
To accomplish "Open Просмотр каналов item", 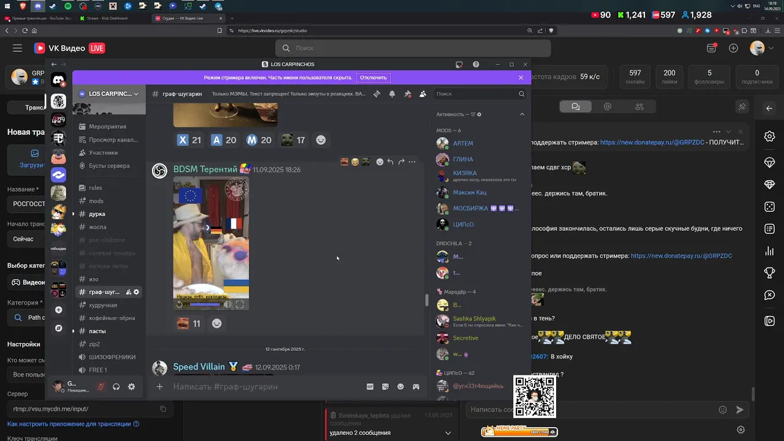I will point(109,140).
